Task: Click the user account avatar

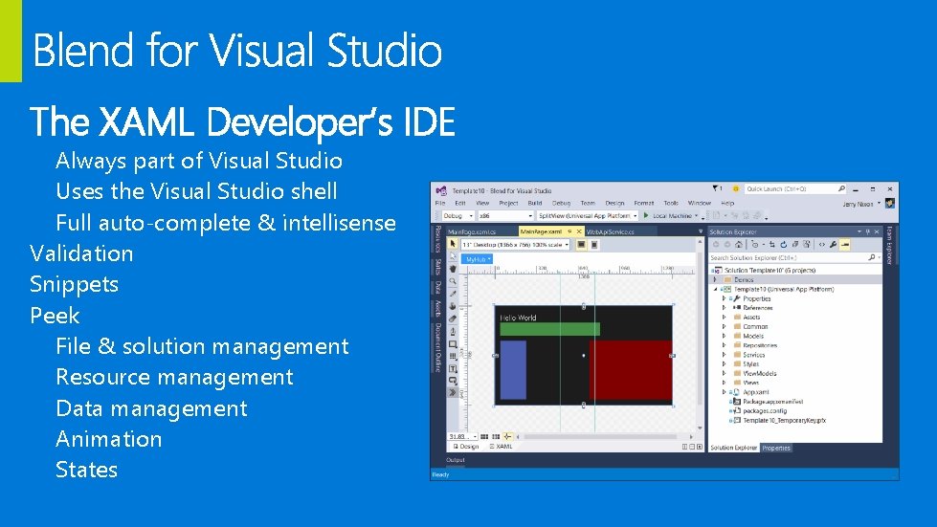Action: (890, 204)
